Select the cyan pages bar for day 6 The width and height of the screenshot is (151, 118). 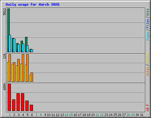(x=32, y=51)
